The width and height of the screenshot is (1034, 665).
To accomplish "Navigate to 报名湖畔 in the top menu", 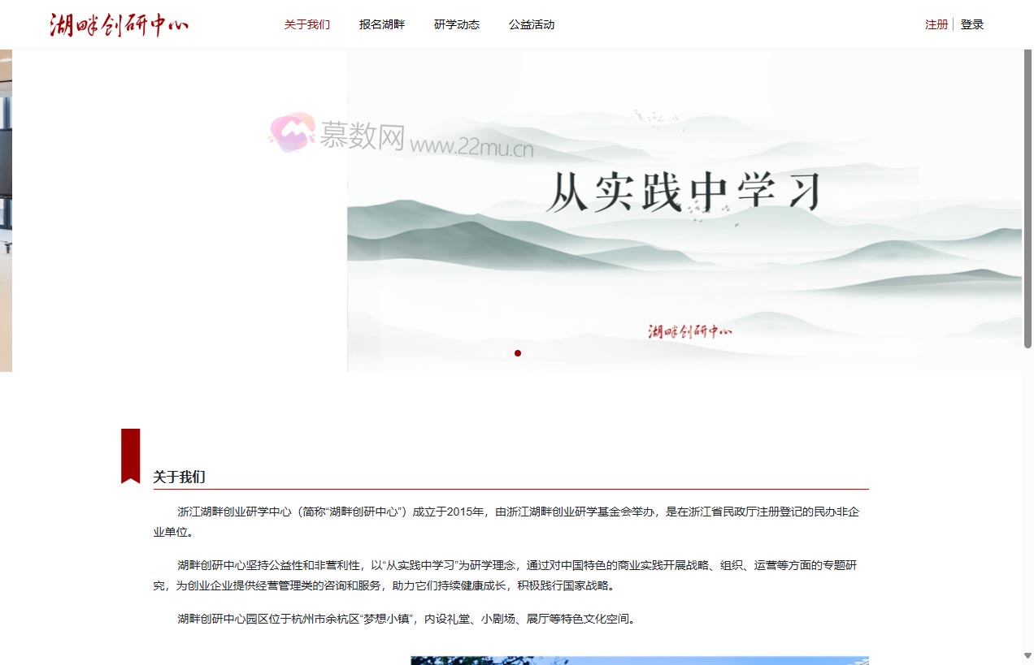I will pyautogui.click(x=381, y=24).
